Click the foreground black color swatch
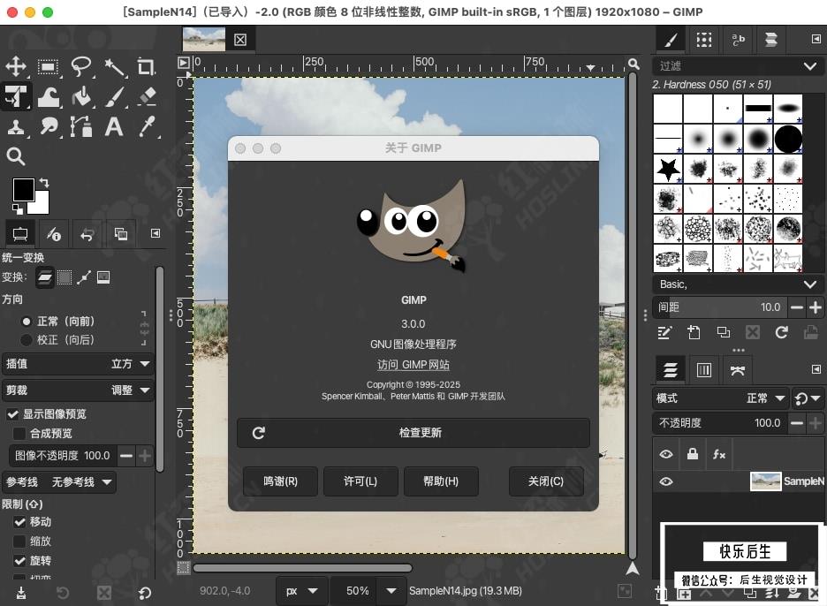Image resolution: width=827 pixels, height=606 pixels. pos(23,190)
